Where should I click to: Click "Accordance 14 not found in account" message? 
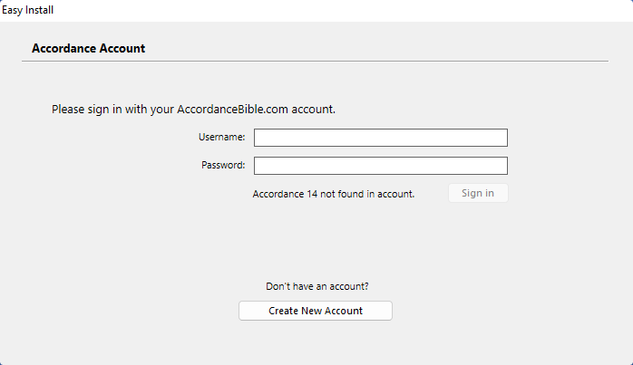(333, 194)
